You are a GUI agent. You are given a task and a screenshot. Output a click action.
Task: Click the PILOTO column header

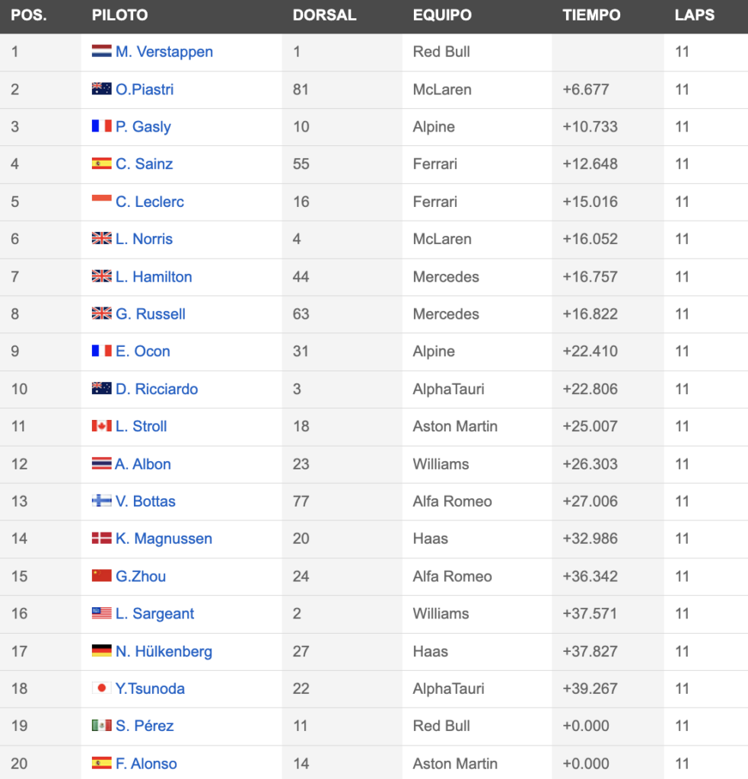click(x=119, y=15)
